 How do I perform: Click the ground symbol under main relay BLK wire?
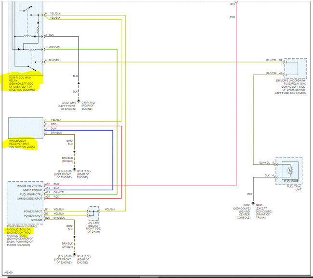coord(78,101)
